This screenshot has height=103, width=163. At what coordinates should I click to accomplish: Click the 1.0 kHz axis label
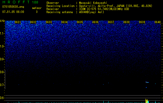pos(2,46)
